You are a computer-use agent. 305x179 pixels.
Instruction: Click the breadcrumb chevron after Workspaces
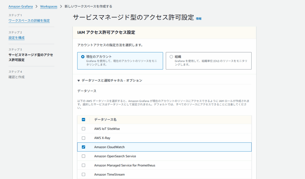coord(61,7)
